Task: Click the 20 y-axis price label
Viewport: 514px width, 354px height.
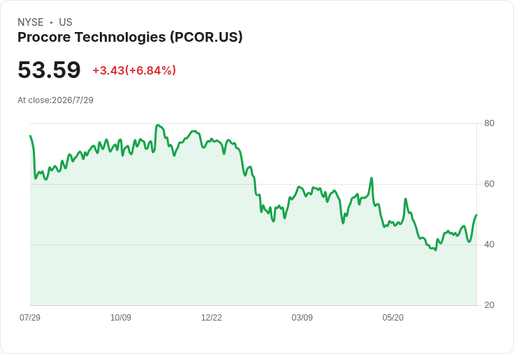Action: point(489,305)
